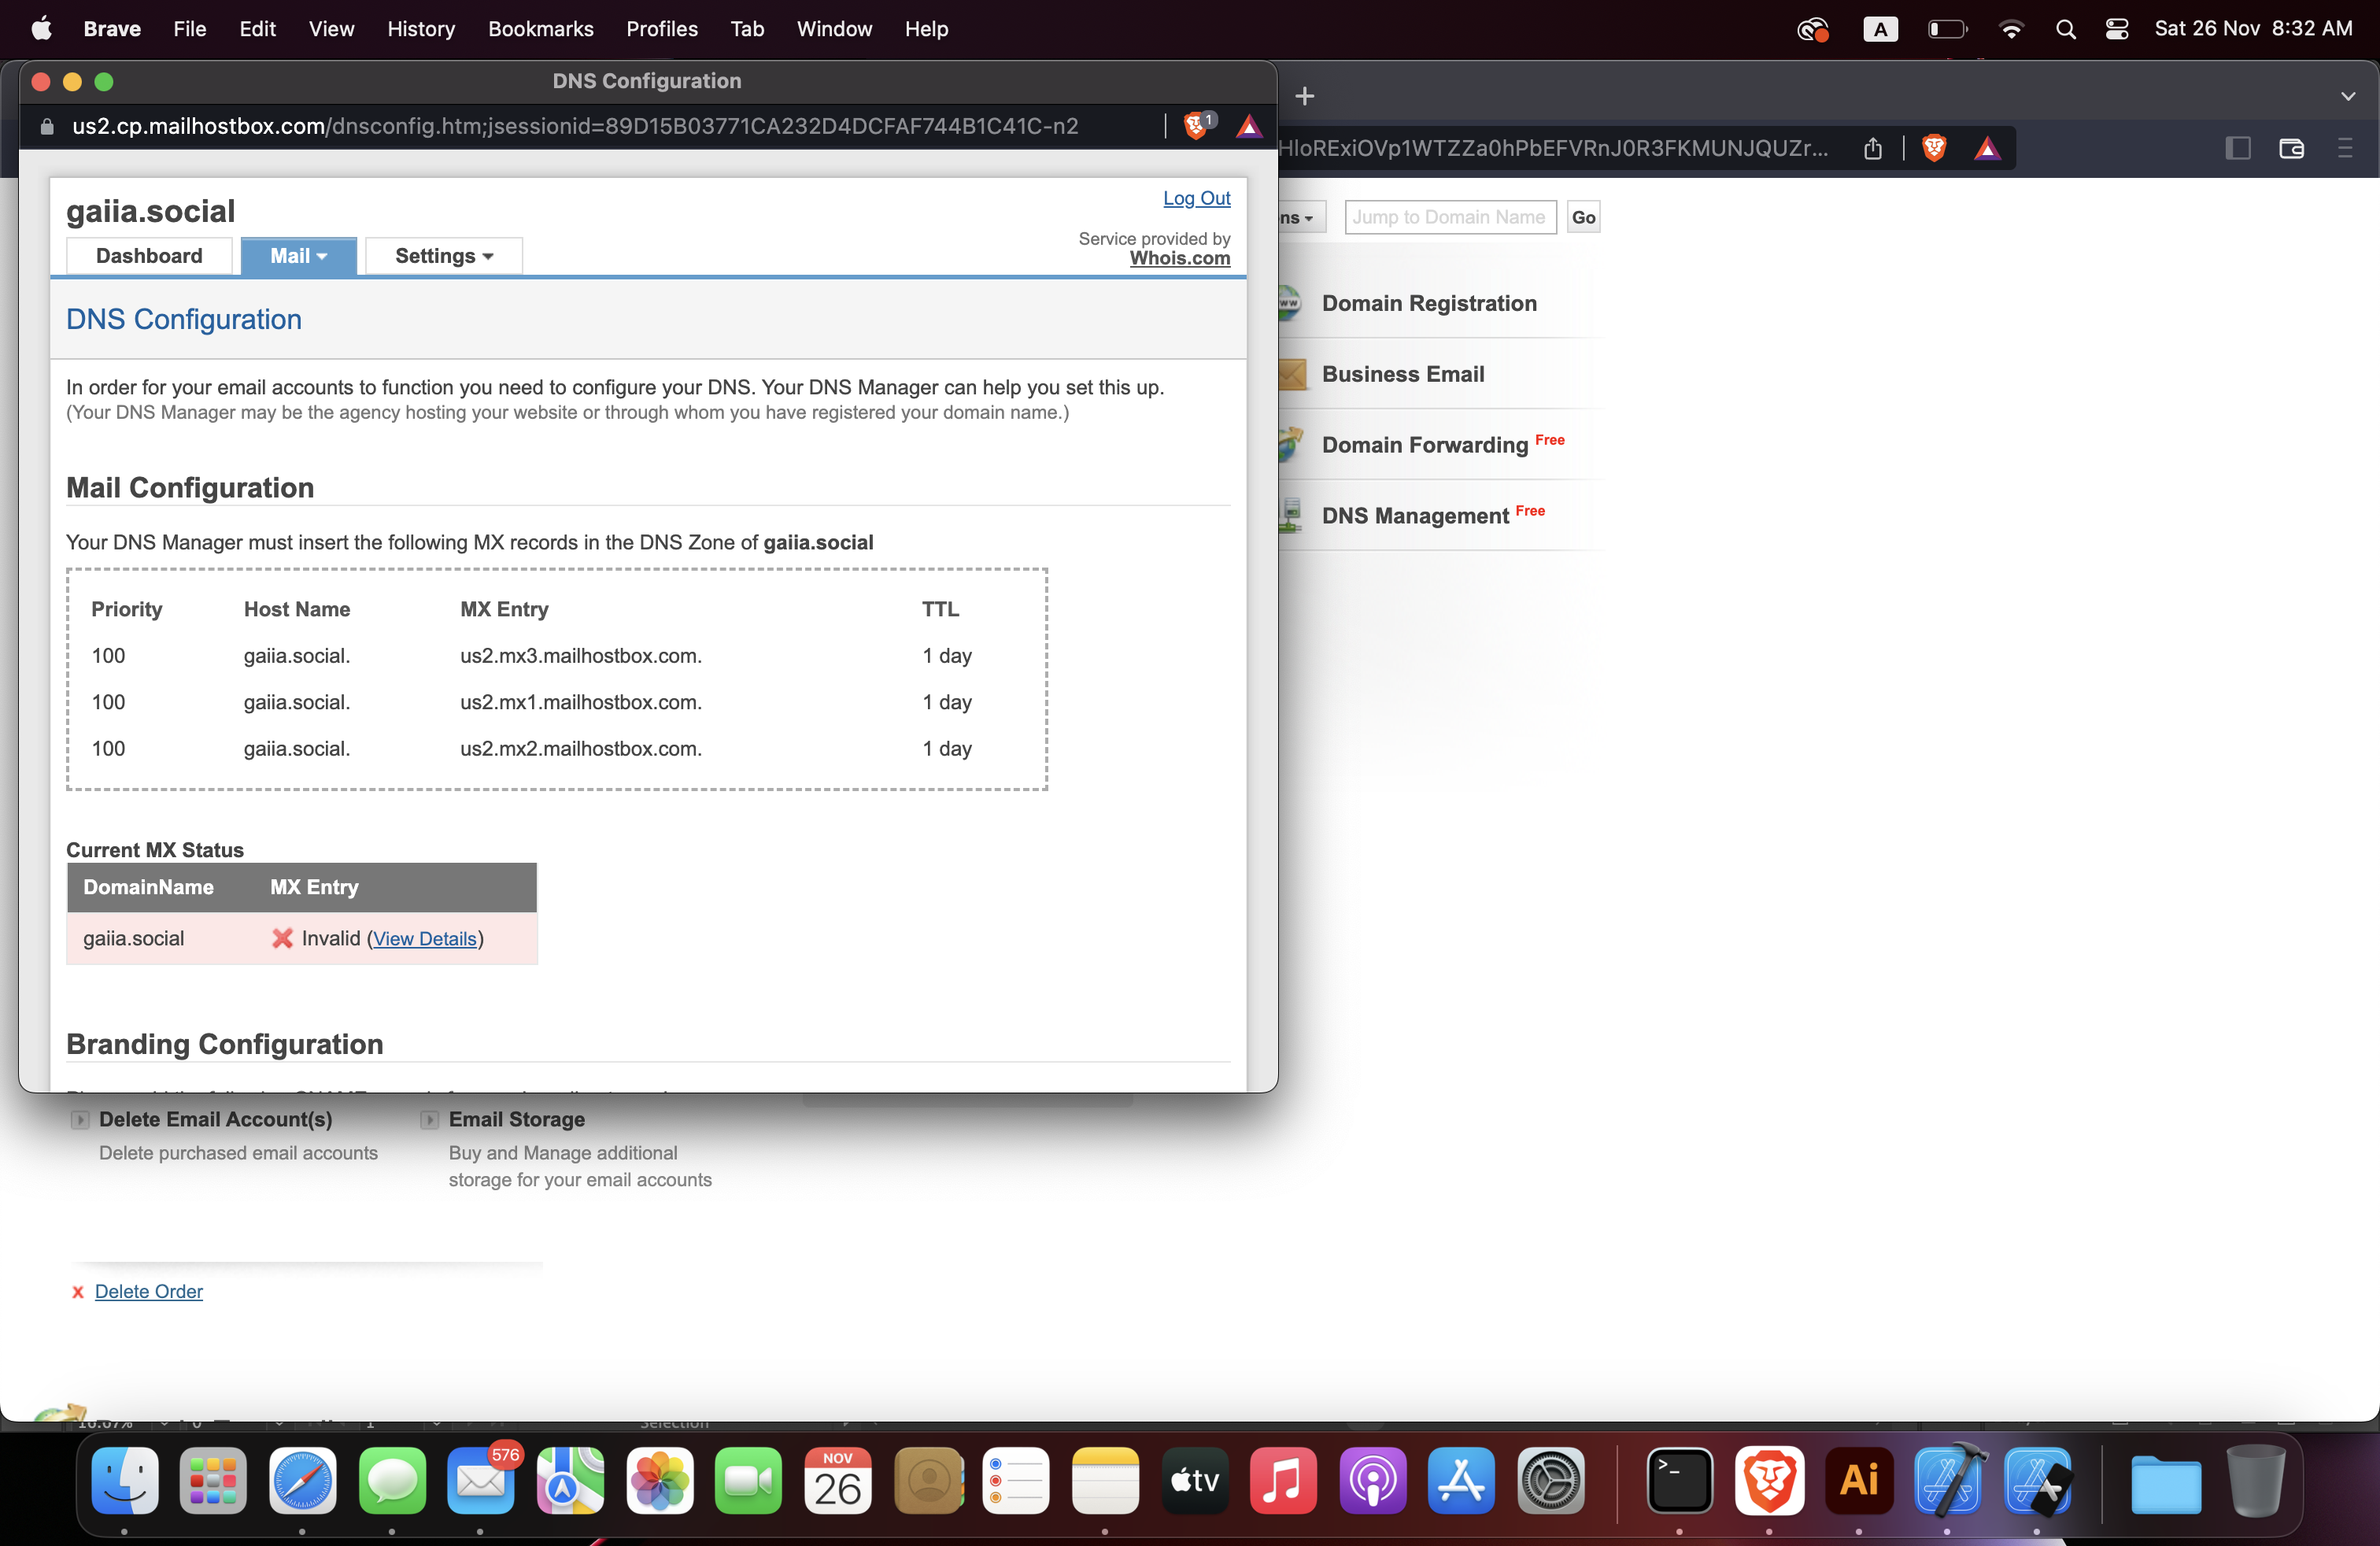Click the Wi-Fi status icon
Viewport: 2380px width, 1546px height.
[x=2011, y=29]
